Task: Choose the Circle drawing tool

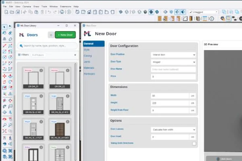Action: click(4, 57)
